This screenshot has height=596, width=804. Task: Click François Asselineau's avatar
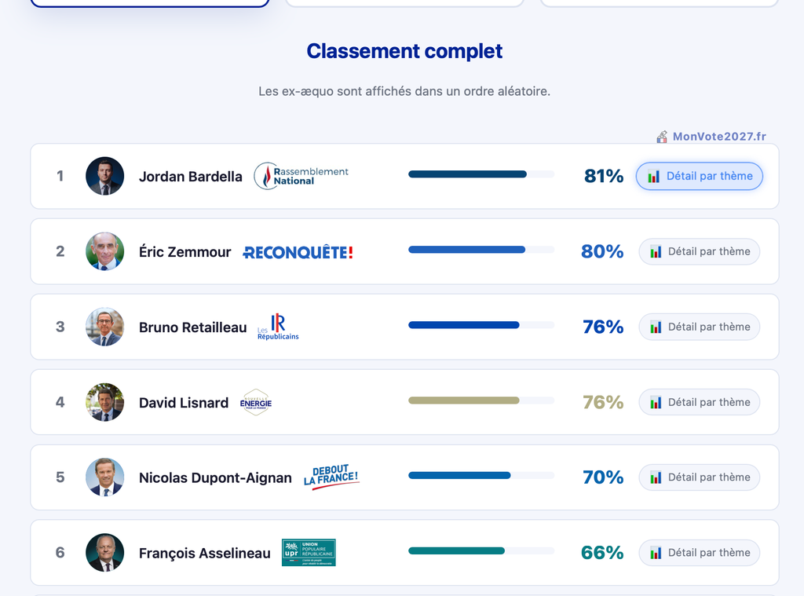pyautogui.click(x=104, y=553)
